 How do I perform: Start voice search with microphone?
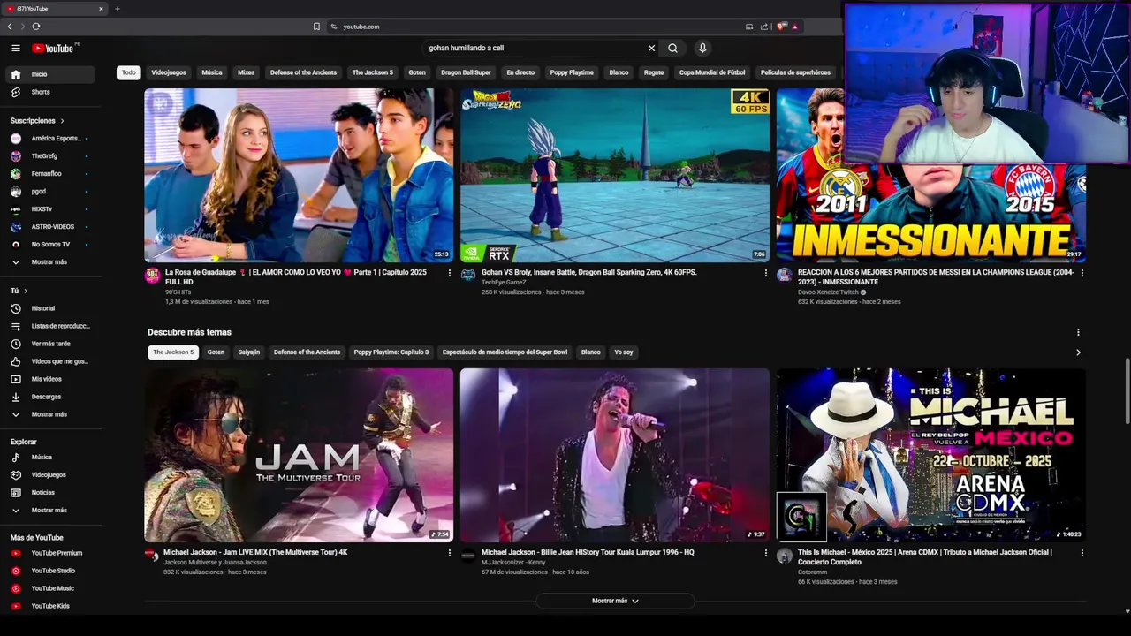point(702,48)
